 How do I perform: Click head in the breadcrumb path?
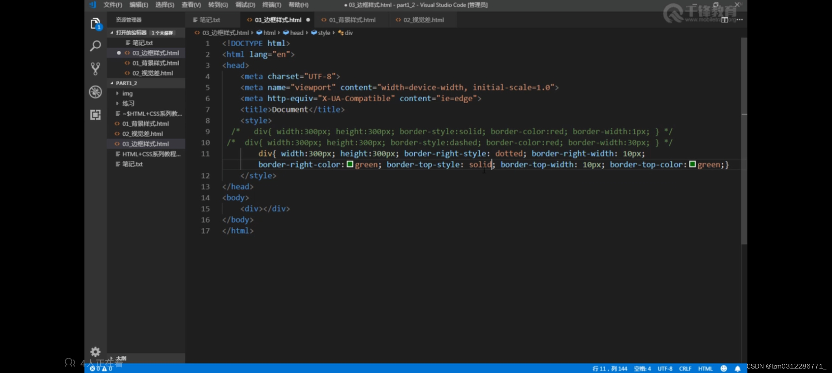coord(297,33)
